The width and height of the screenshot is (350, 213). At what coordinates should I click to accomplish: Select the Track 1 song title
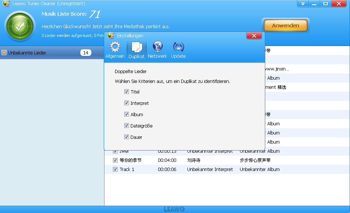tap(127, 170)
